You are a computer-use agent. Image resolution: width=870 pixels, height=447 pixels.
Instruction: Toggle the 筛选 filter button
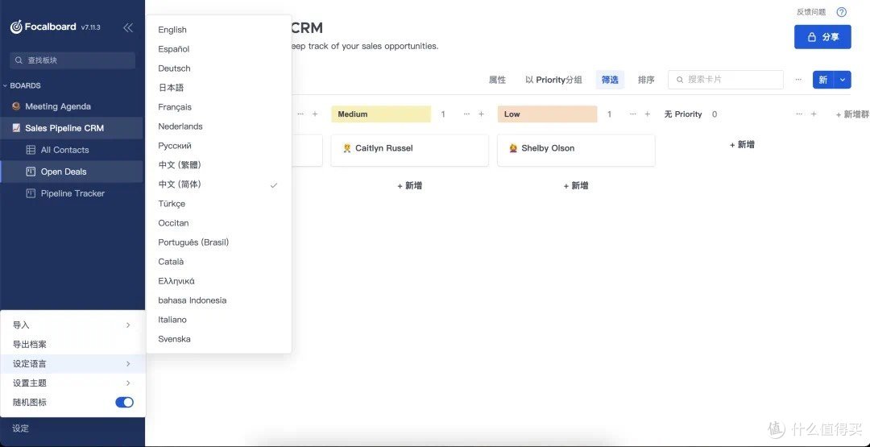610,80
